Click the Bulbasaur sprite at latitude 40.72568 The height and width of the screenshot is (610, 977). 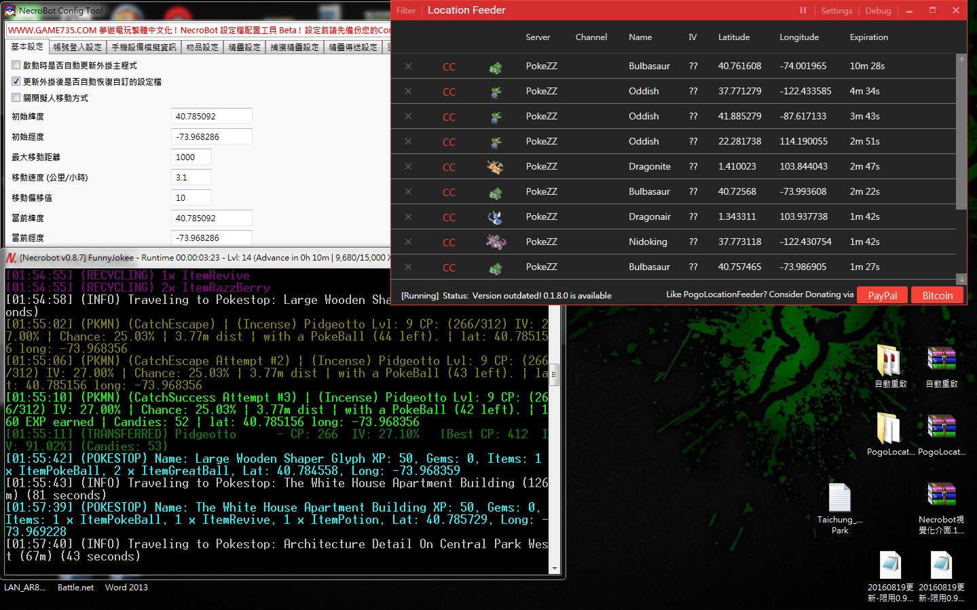click(496, 192)
